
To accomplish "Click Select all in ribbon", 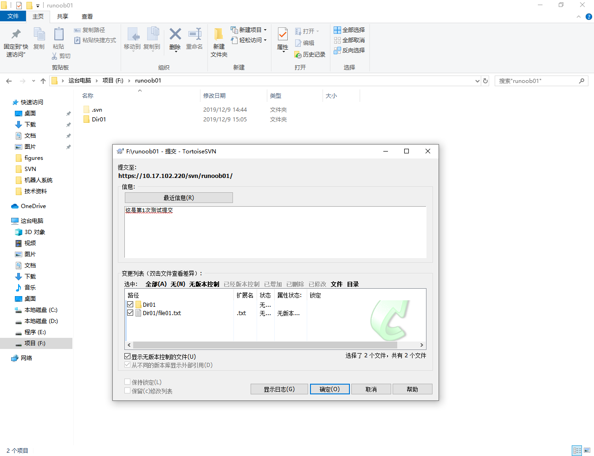I will (349, 30).
